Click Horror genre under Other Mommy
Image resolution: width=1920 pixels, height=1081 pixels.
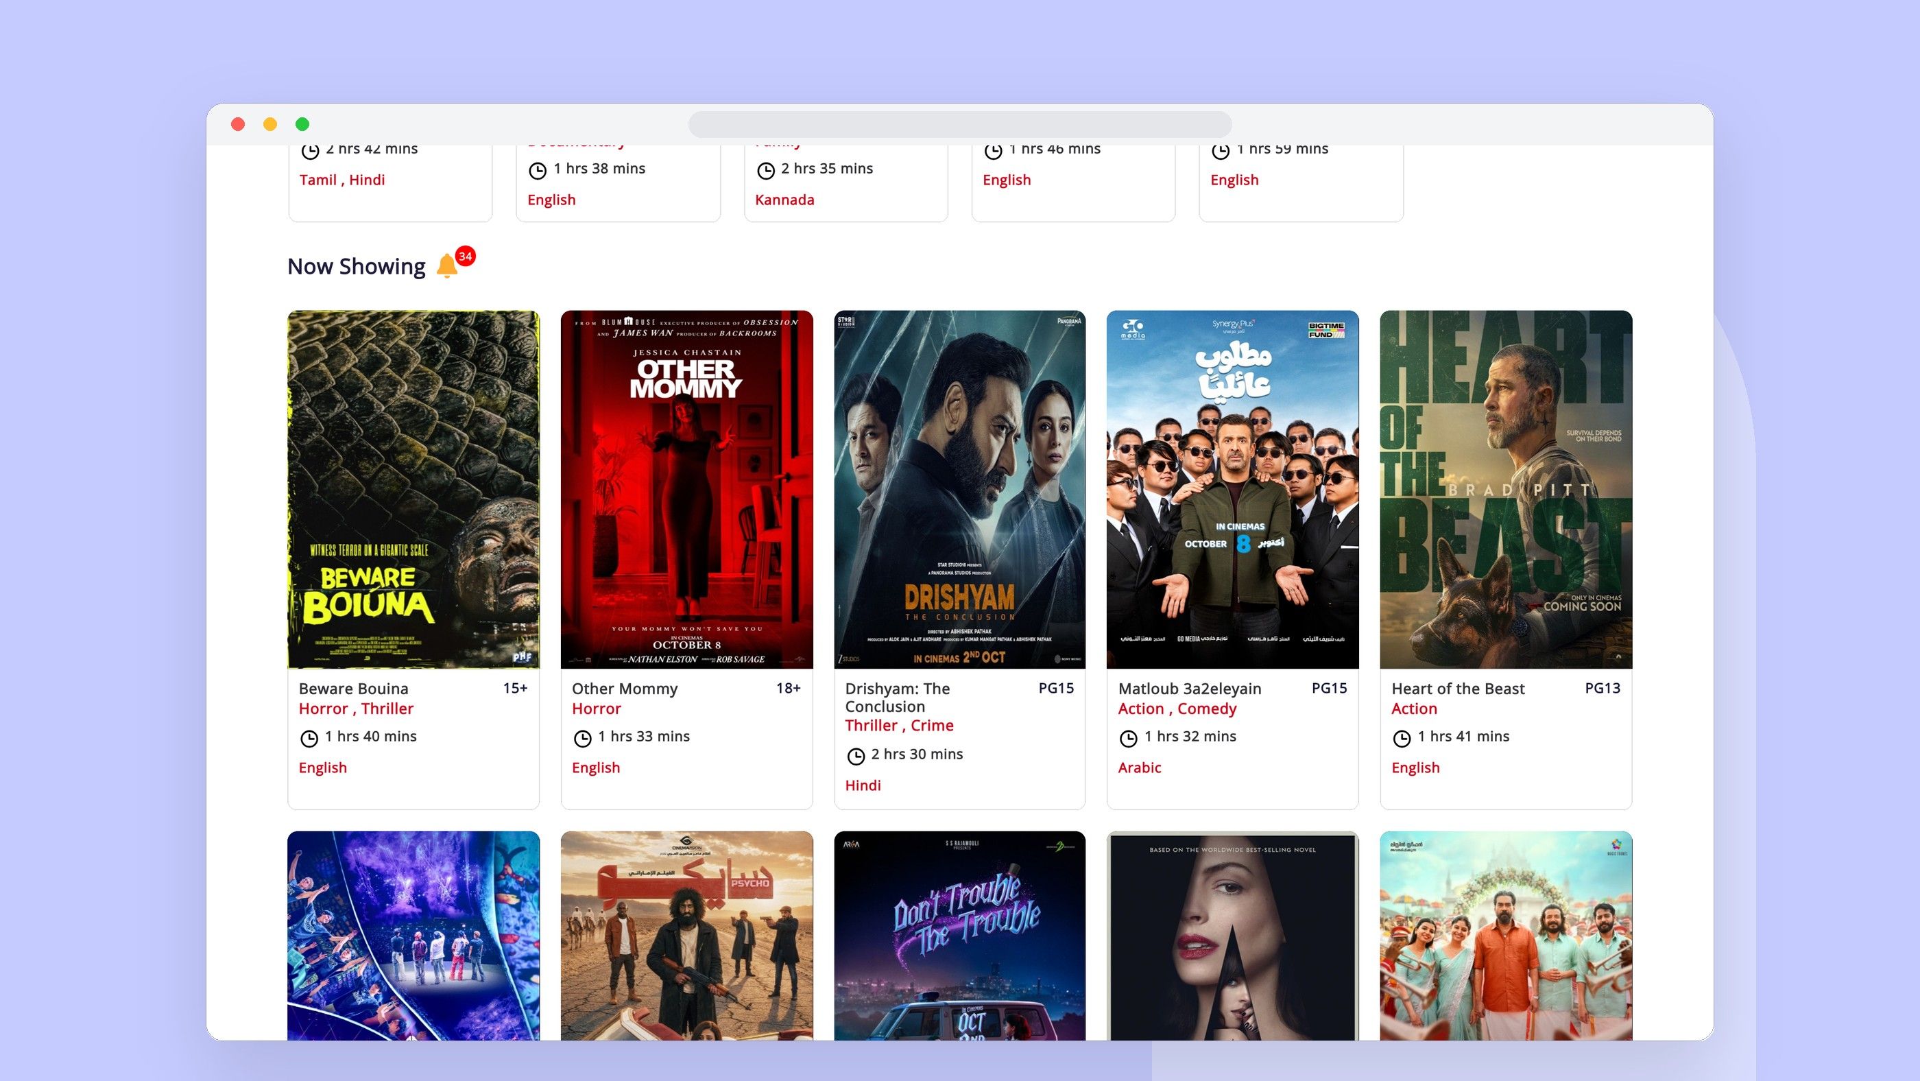point(597,709)
